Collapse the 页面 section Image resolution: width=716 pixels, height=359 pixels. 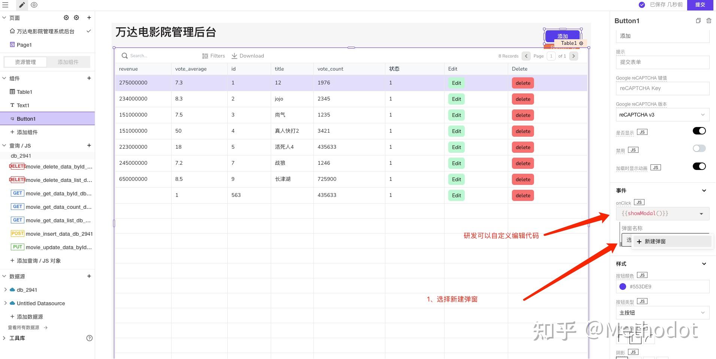[4, 18]
